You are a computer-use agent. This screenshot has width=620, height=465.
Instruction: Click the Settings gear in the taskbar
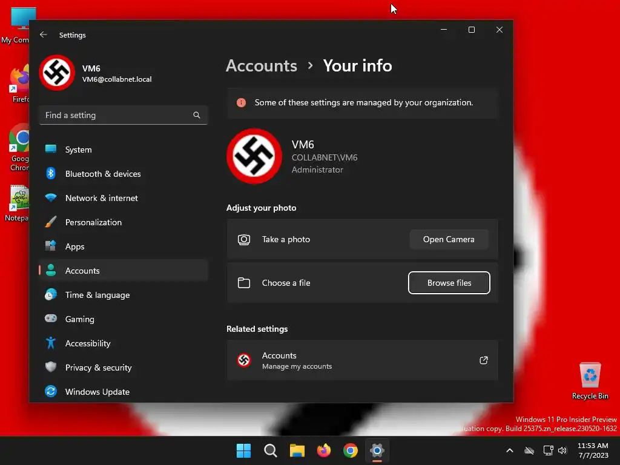point(377,450)
